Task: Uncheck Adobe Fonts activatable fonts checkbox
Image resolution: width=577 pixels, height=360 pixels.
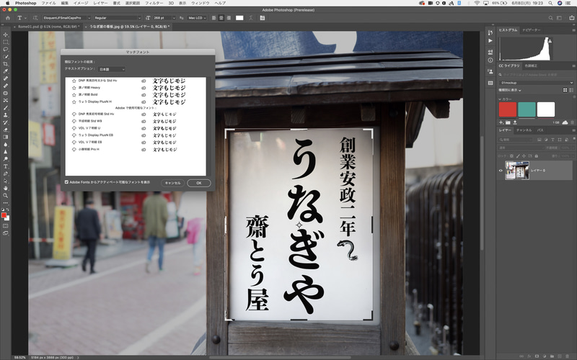Action: tap(66, 182)
